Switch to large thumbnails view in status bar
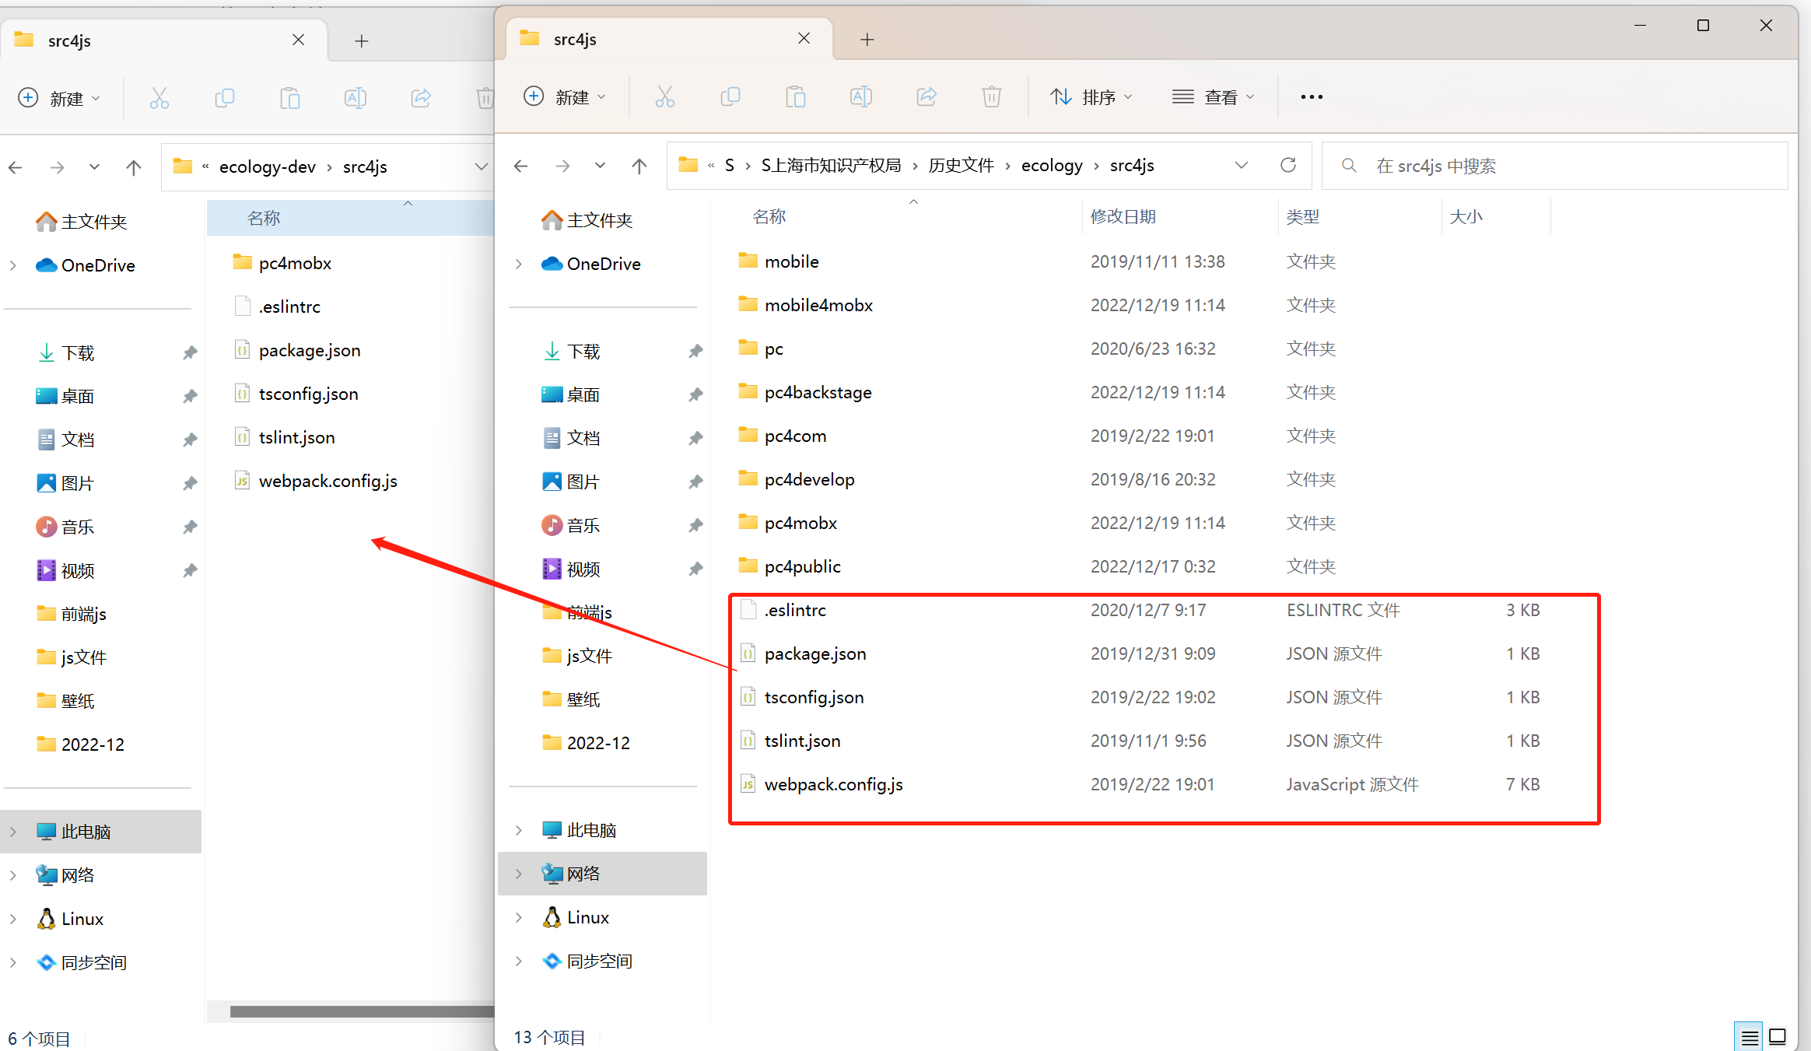The height and width of the screenshot is (1051, 1811). tap(1778, 1037)
